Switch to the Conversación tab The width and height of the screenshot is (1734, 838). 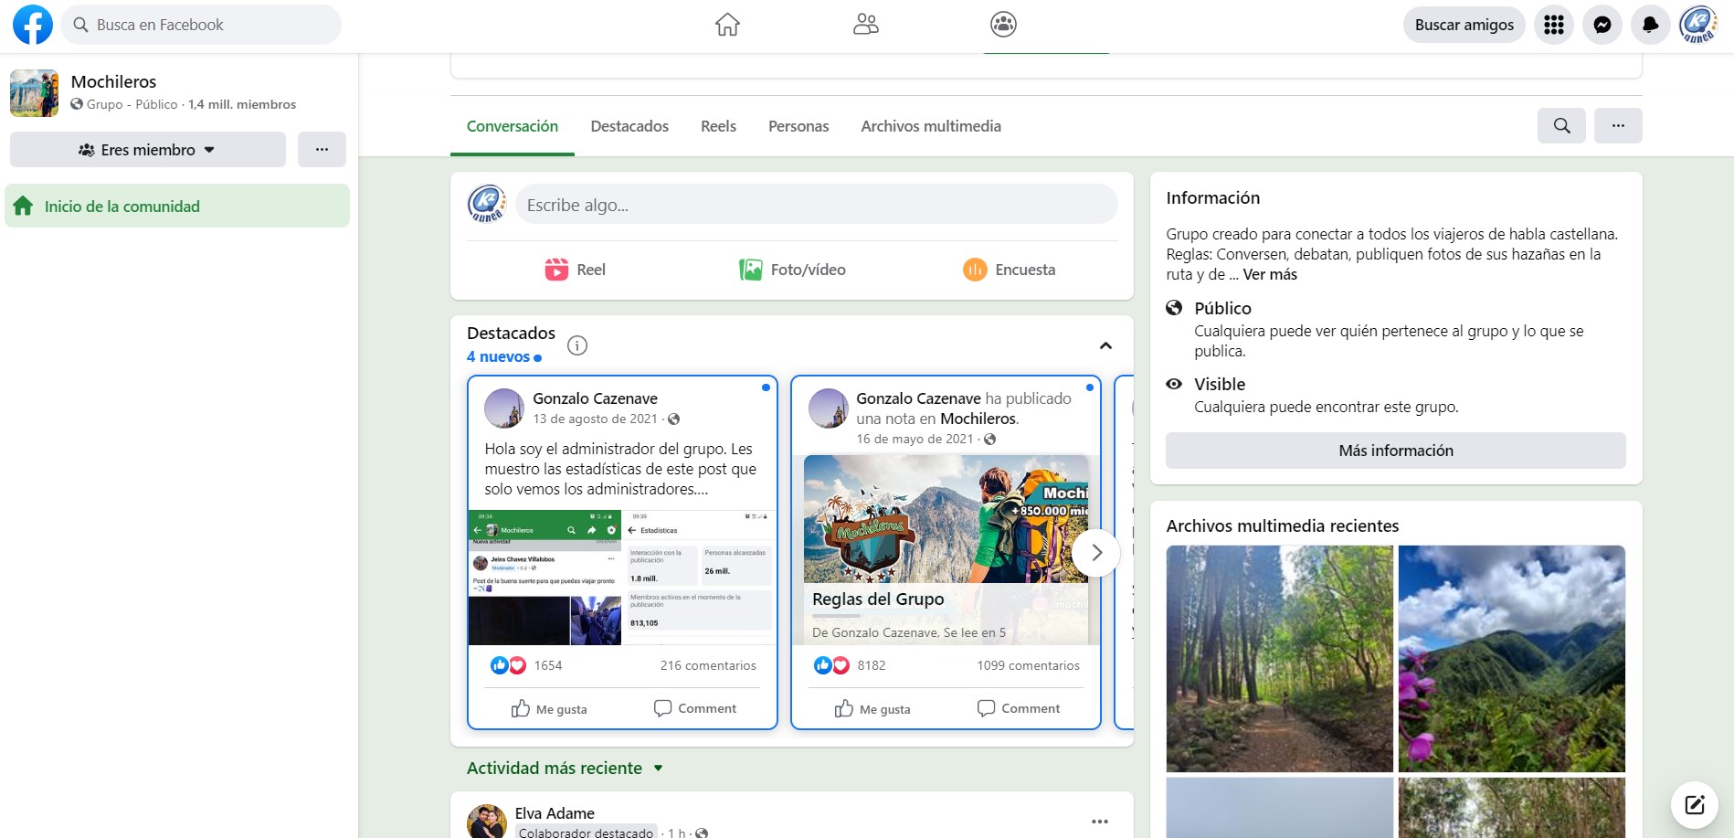513,126
